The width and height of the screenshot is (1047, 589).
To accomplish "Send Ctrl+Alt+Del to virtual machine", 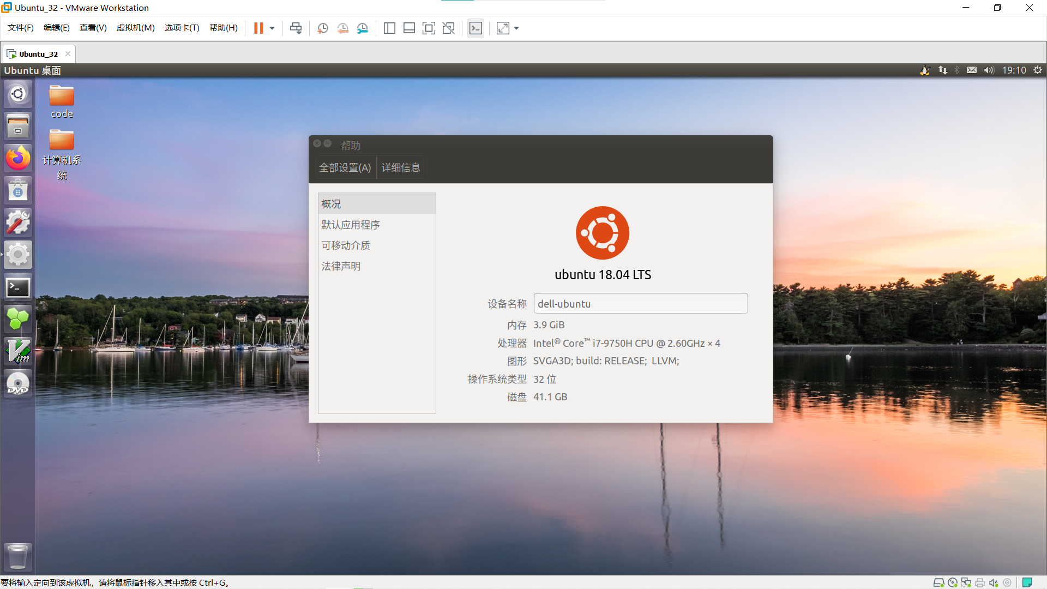I will pyautogui.click(x=296, y=28).
